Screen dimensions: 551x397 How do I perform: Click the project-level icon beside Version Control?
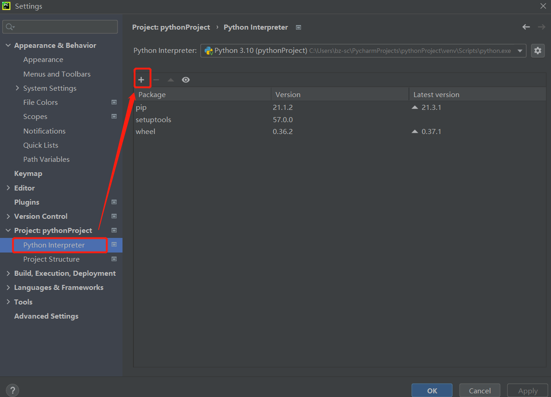pyautogui.click(x=114, y=216)
